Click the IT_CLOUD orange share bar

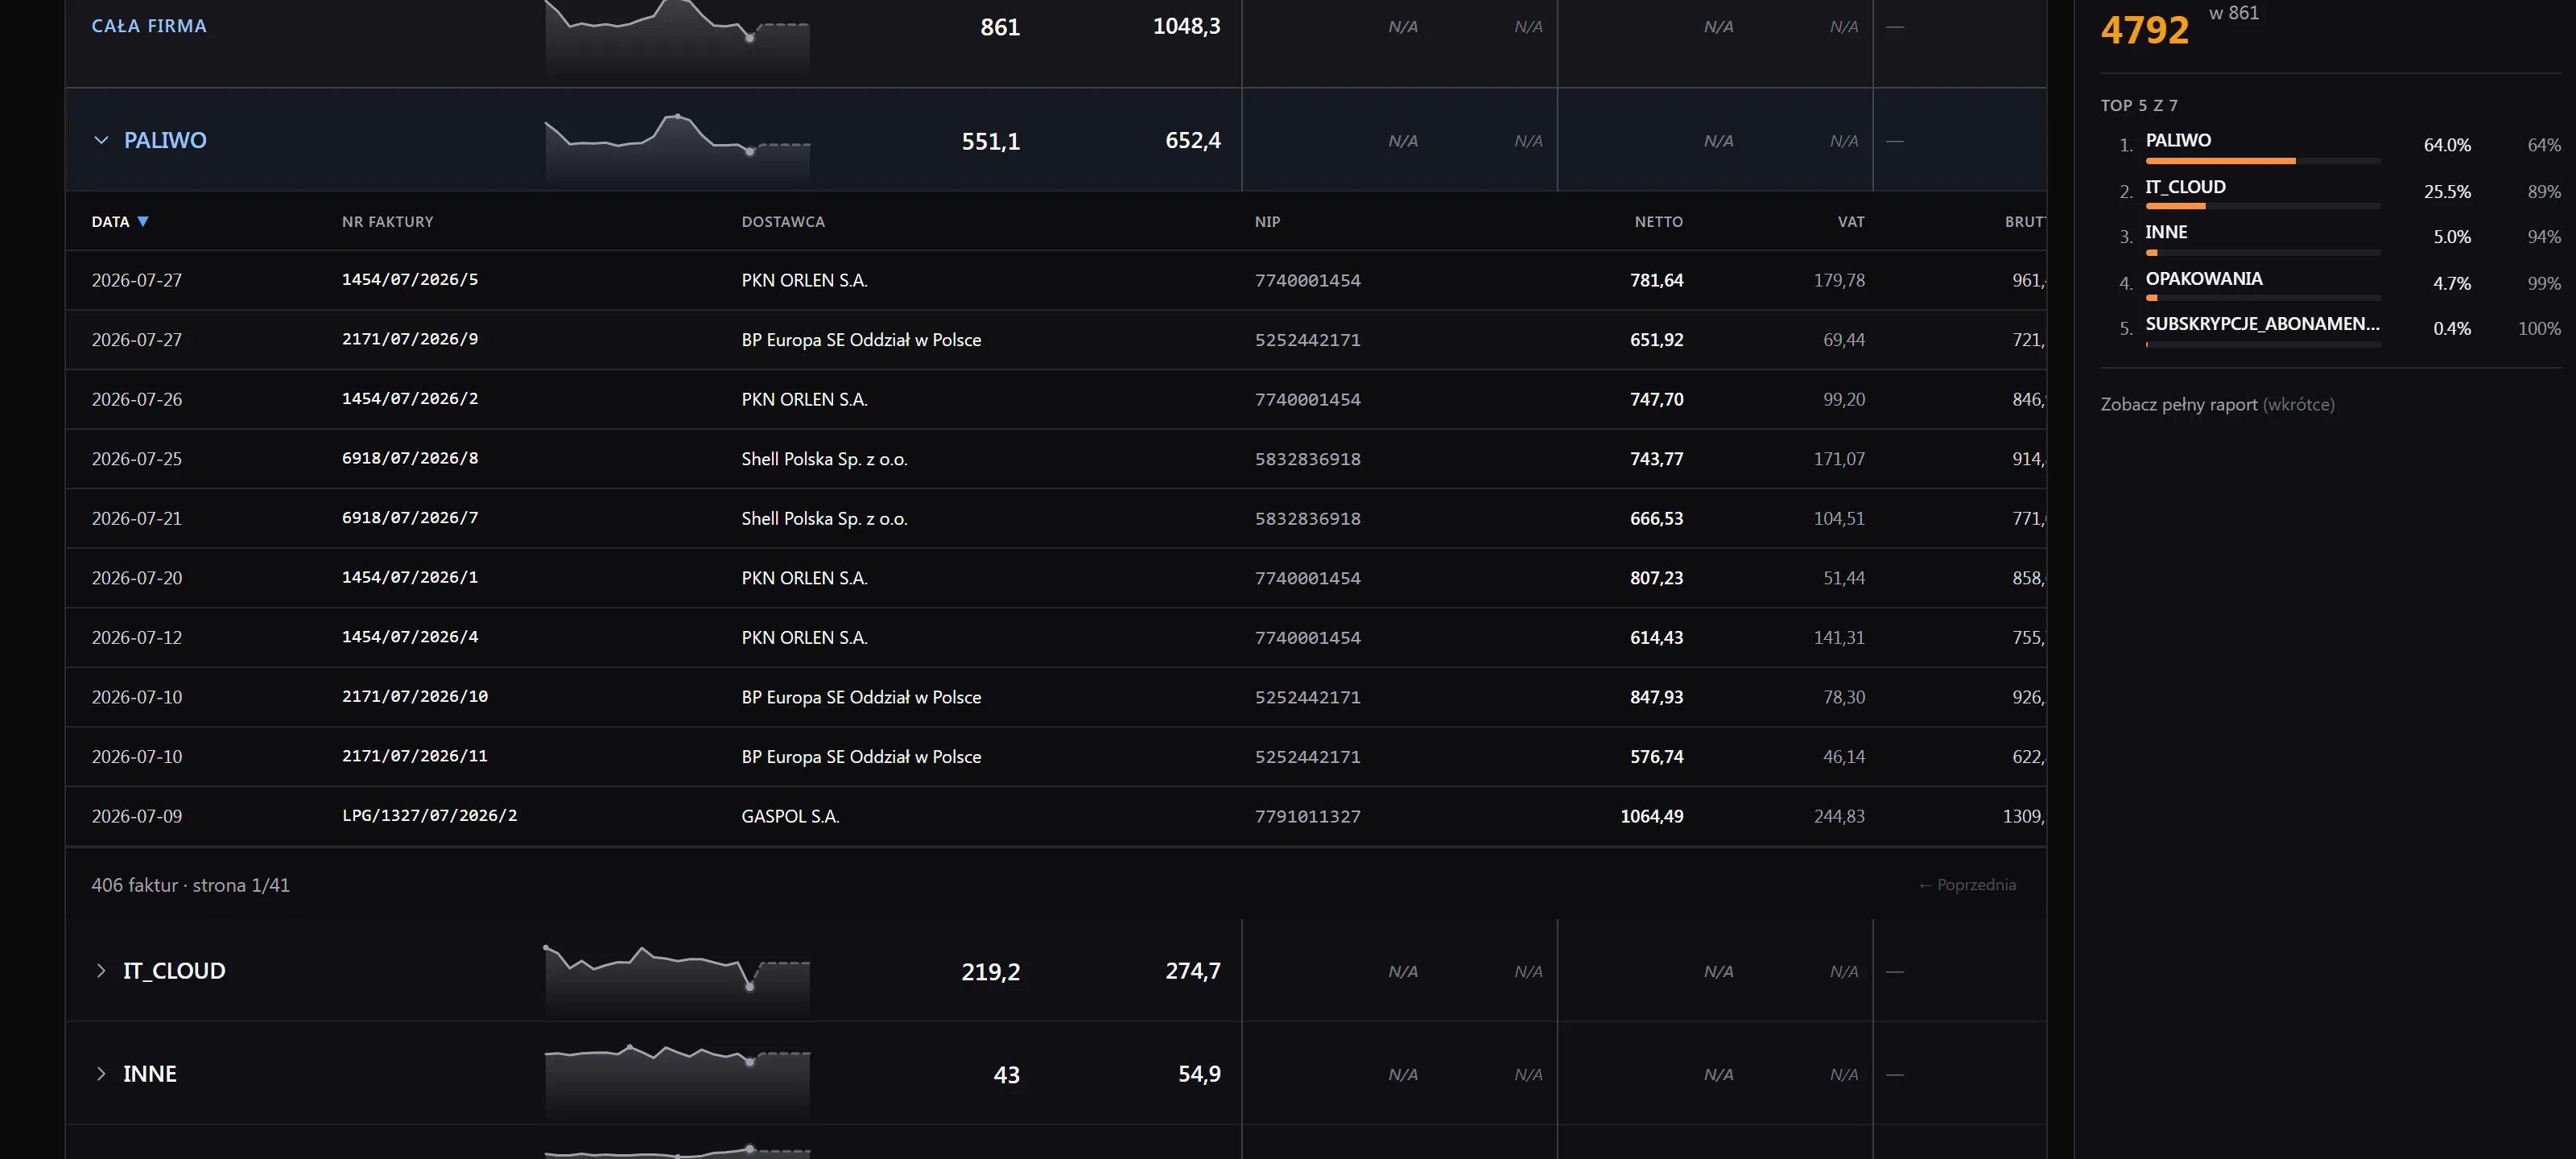click(2175, 207)
